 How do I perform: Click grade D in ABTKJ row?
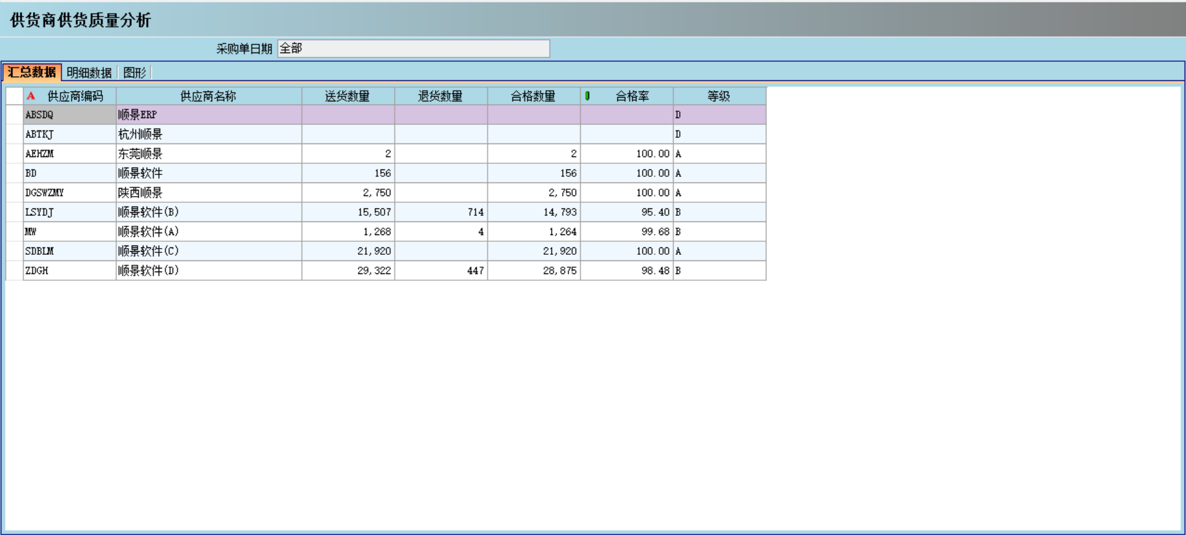click(719, 134)
